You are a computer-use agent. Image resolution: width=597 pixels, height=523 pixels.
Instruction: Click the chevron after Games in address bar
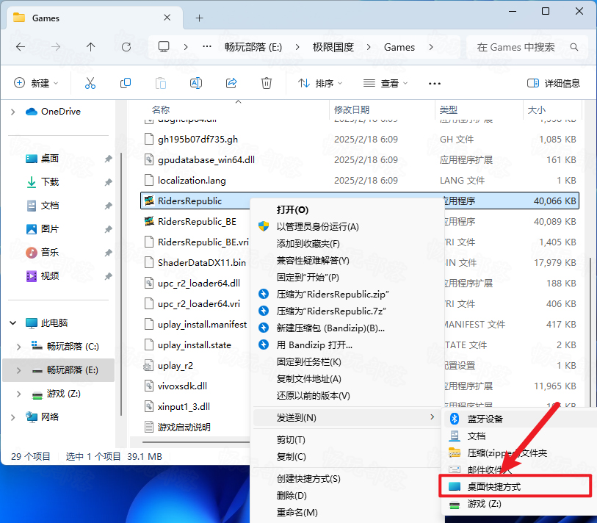431,47
